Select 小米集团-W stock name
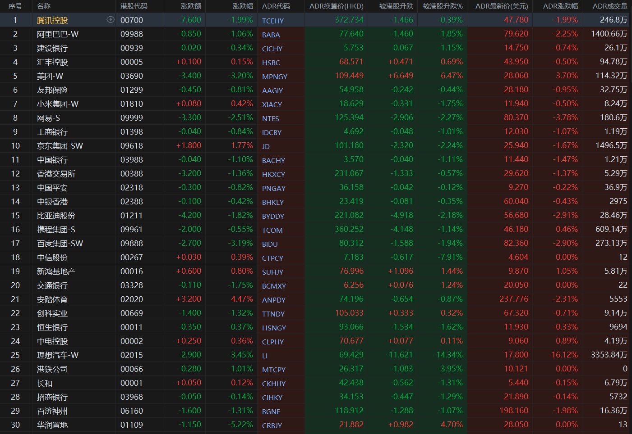The image size is (632, 434). point(58,104)
